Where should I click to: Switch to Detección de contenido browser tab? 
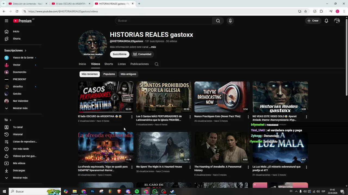click(x=28, y=4)
